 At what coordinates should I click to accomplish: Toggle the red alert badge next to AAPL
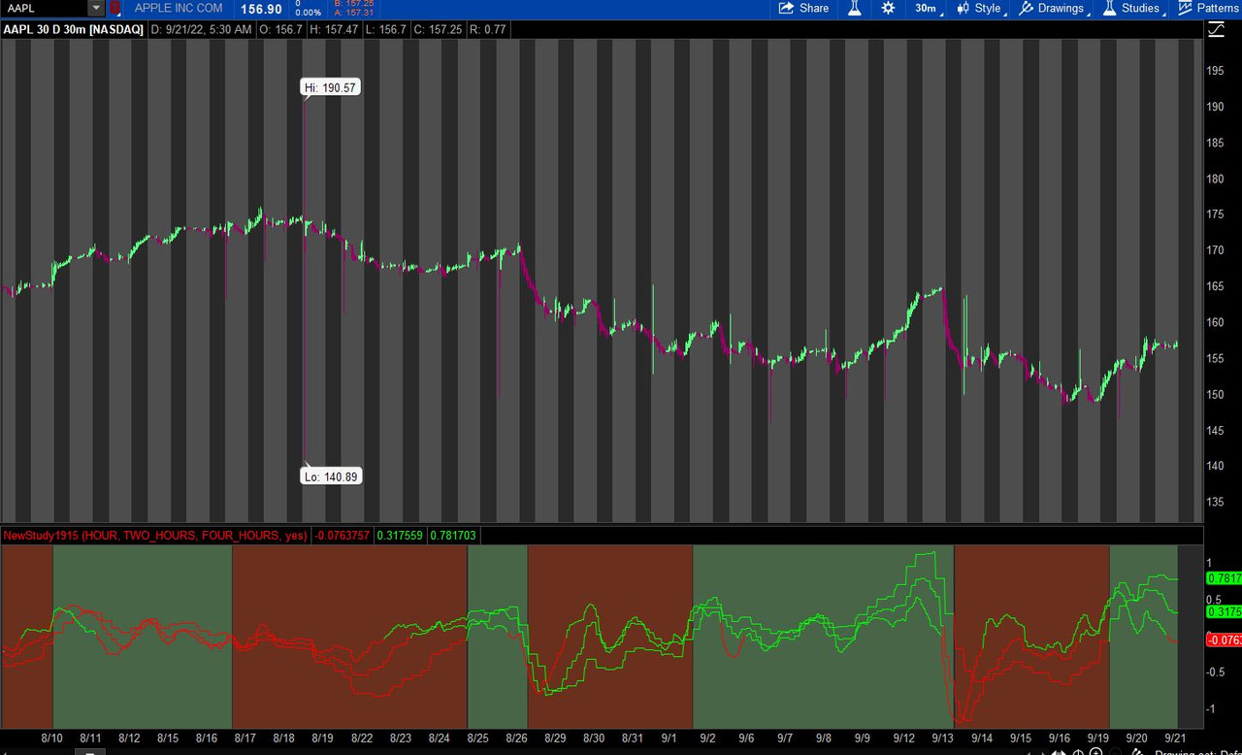[x=114, y=8]
